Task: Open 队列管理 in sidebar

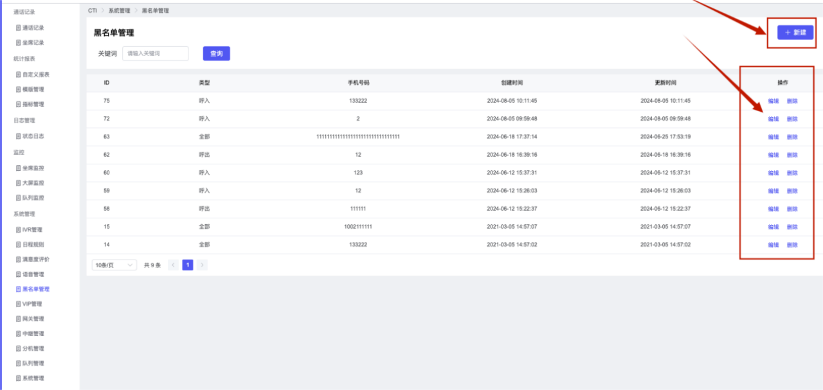Action: (30, 363)
